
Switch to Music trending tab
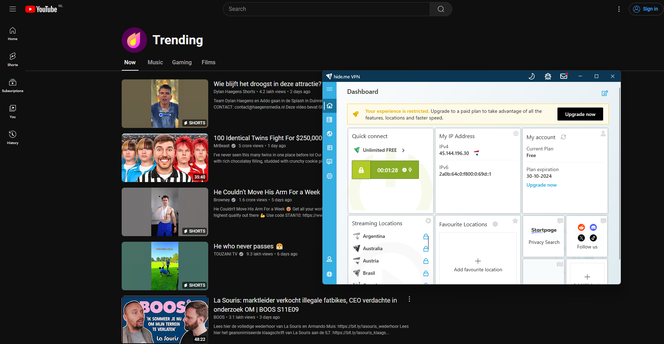[155, 63]
